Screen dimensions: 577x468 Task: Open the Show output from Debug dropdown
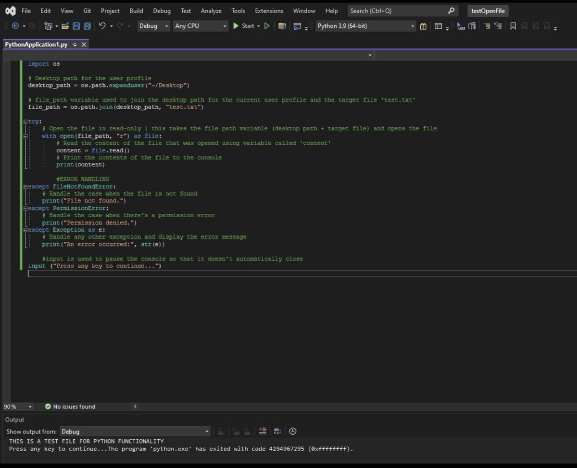point(135,431)
